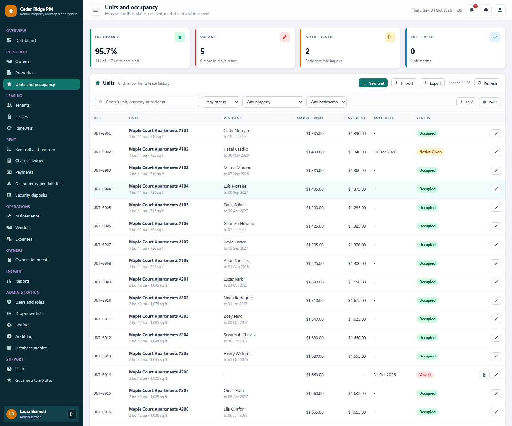Click the Export button
Screen dimensions: 512x426
(x=432, y=83)
